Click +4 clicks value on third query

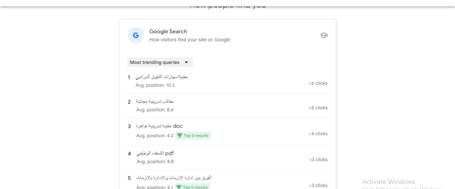318,133
